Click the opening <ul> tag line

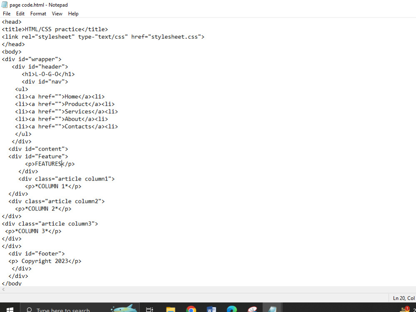click(22, 89)
